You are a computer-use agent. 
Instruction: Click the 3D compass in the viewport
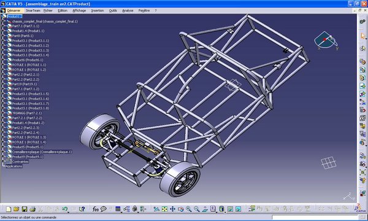[326, 41]
